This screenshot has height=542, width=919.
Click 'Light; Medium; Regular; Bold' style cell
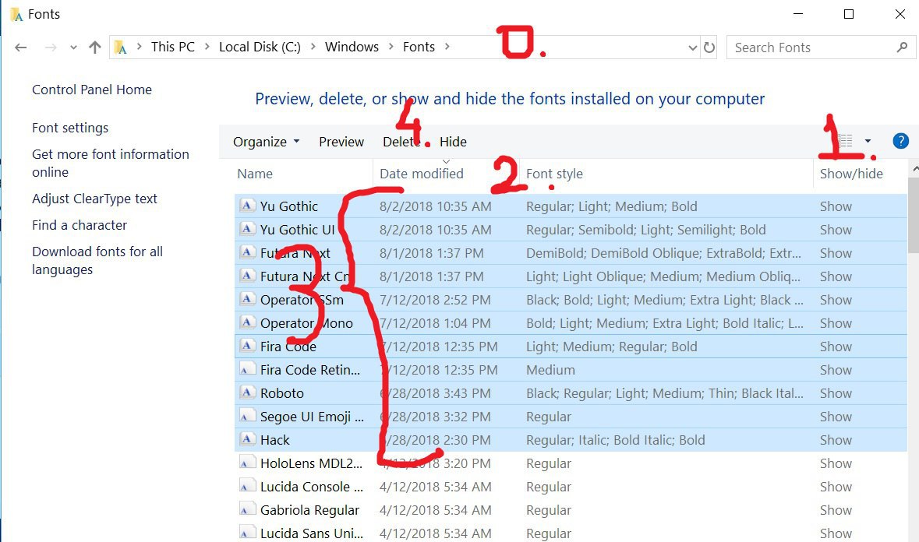pos(611,347)
